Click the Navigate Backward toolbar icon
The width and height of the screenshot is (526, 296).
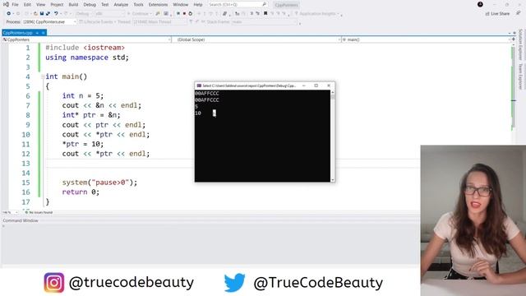coord(9,13)
